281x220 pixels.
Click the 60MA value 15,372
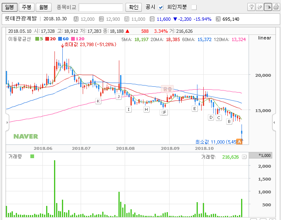205,39
